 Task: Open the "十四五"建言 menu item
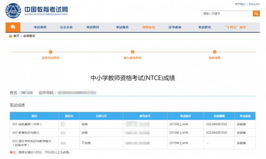235,27
